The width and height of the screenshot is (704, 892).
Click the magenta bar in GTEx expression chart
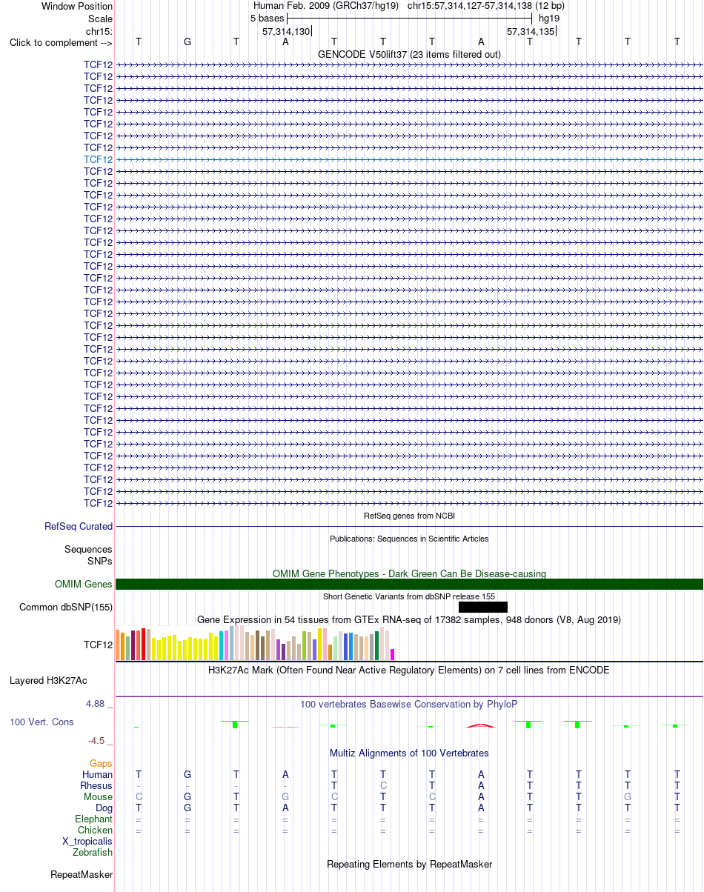393,654
